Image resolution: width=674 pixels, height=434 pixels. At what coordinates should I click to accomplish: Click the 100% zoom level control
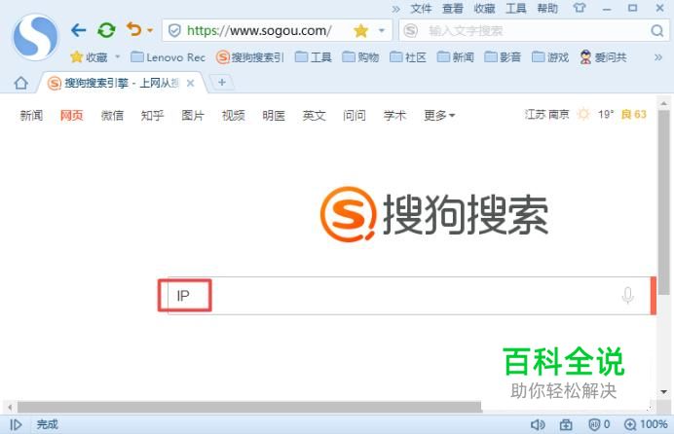(x=646, y=424)
